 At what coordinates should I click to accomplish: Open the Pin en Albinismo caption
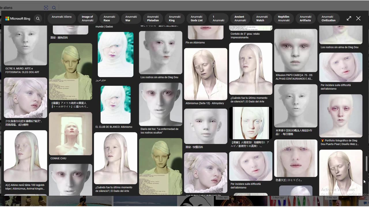click(x=195, y=43)
